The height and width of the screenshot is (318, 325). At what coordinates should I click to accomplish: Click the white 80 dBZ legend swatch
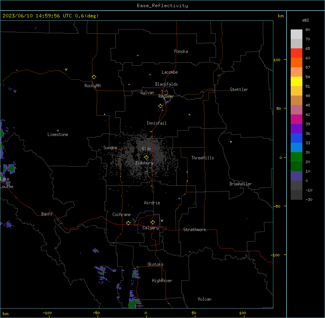296,34
